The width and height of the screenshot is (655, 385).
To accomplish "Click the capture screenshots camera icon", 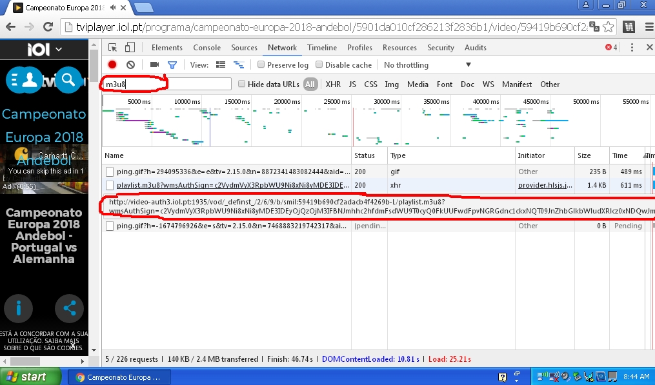I will coord(155,64).
